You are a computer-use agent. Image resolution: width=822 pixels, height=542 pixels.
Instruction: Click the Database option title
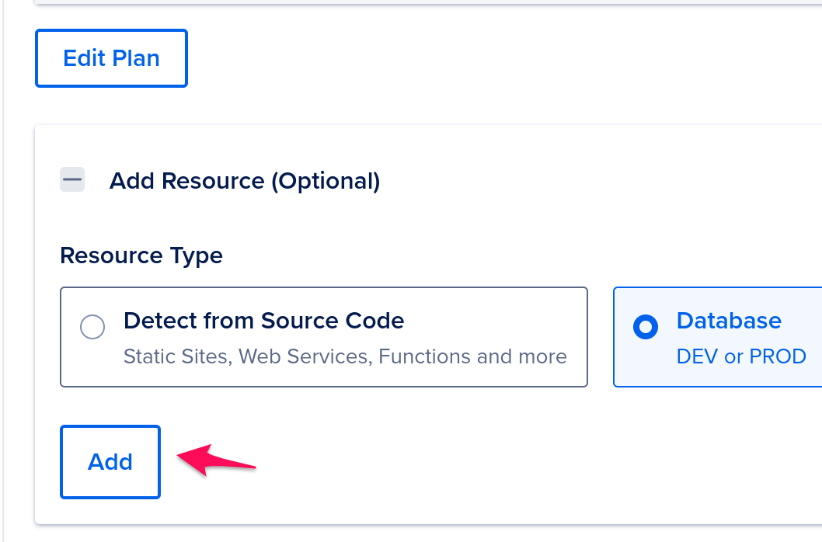tap(729, 320)
